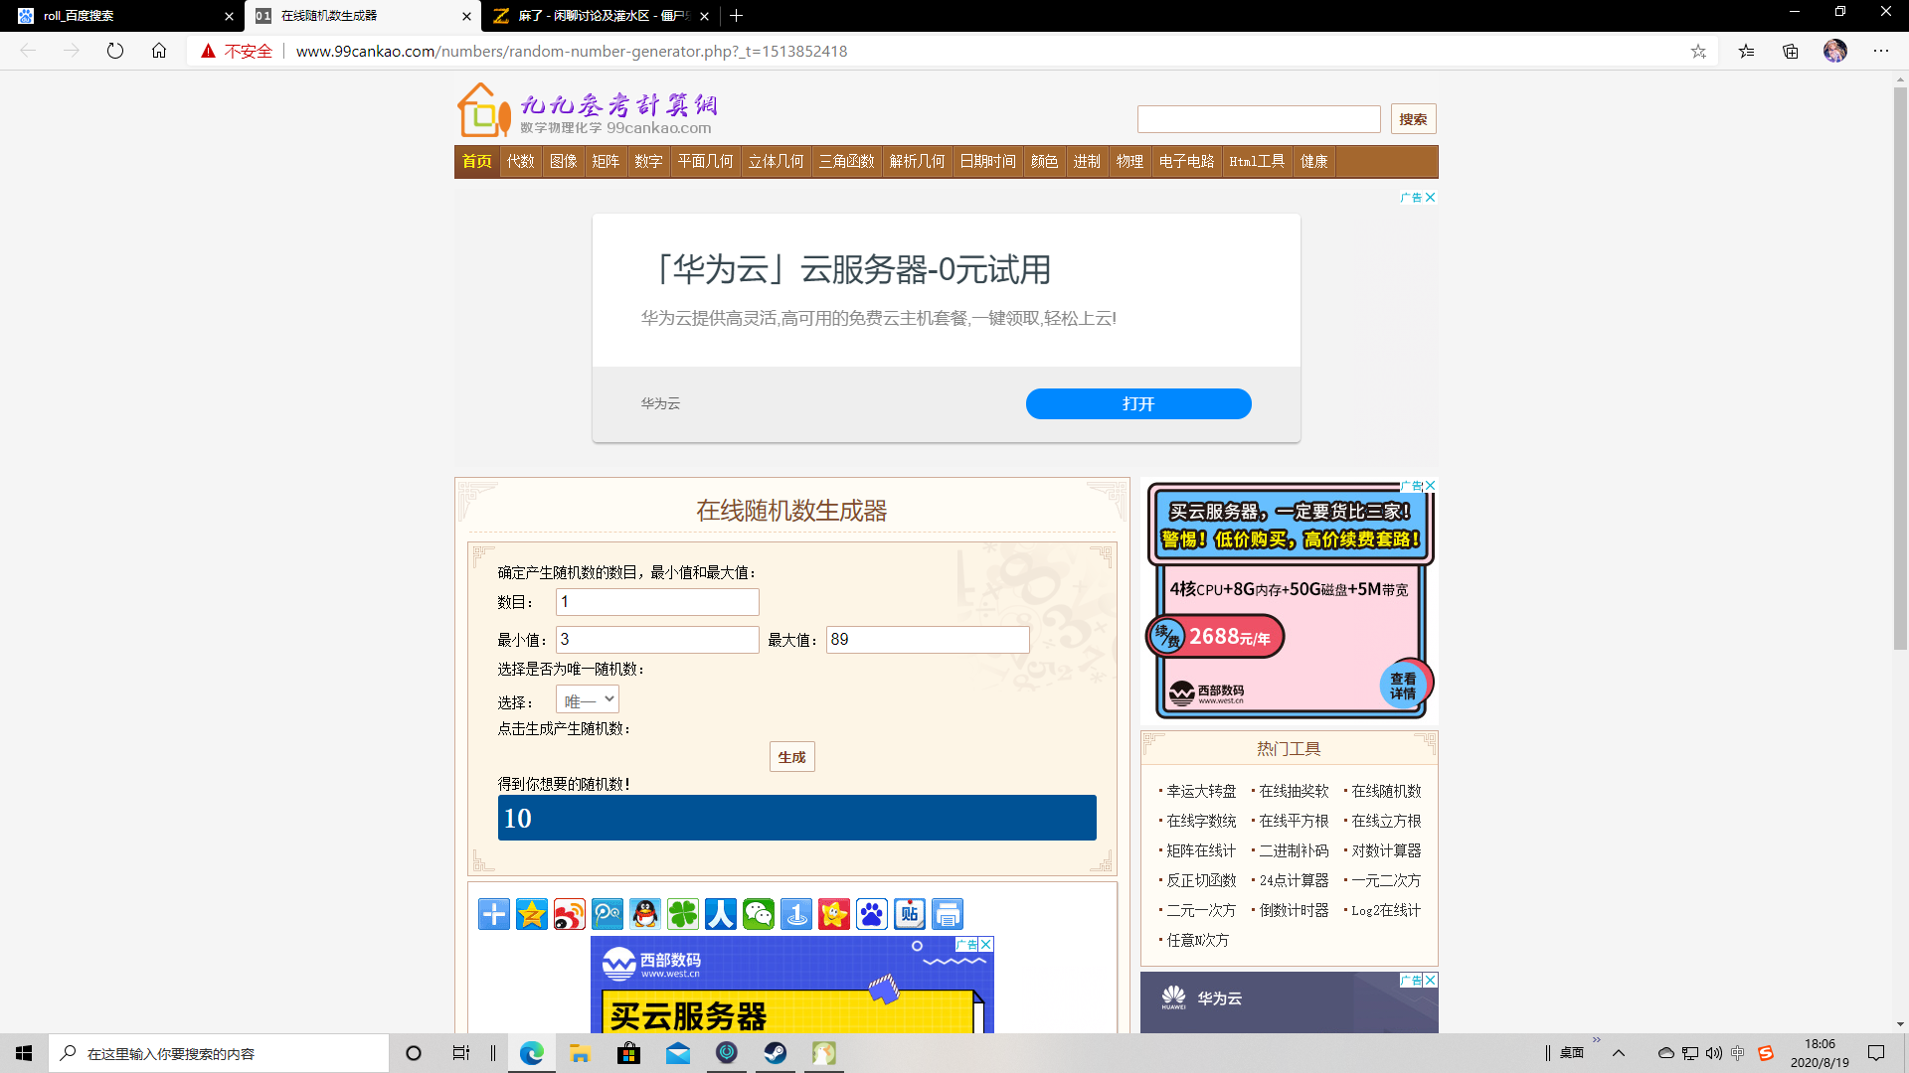Open more sharing options with the plus icon
This screenshot has height=1073, width=1909.
point(494,914)
